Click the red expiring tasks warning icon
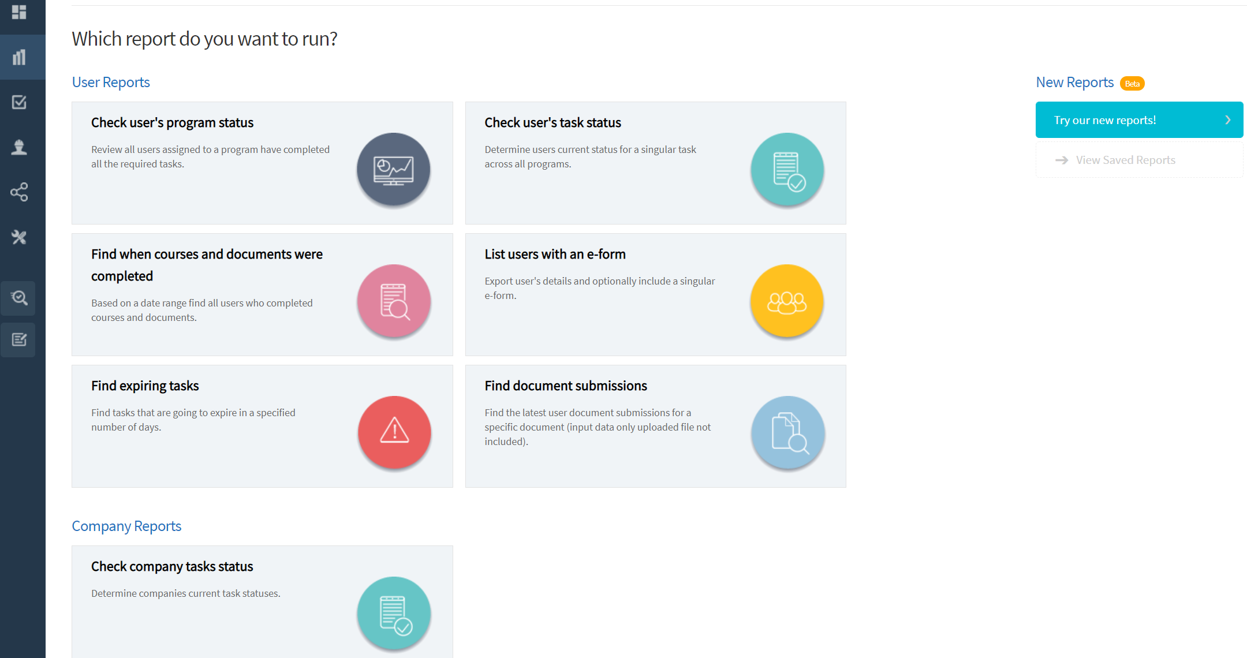The height and width of the screenshot is (658, 1247). click(394, 432)
